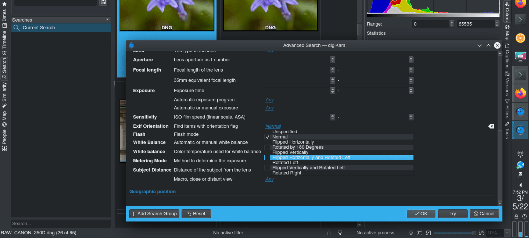Click the filter funnel icon in status bar
The height and width of the screenshot is (238, 529).
click(x=340, y=233)
